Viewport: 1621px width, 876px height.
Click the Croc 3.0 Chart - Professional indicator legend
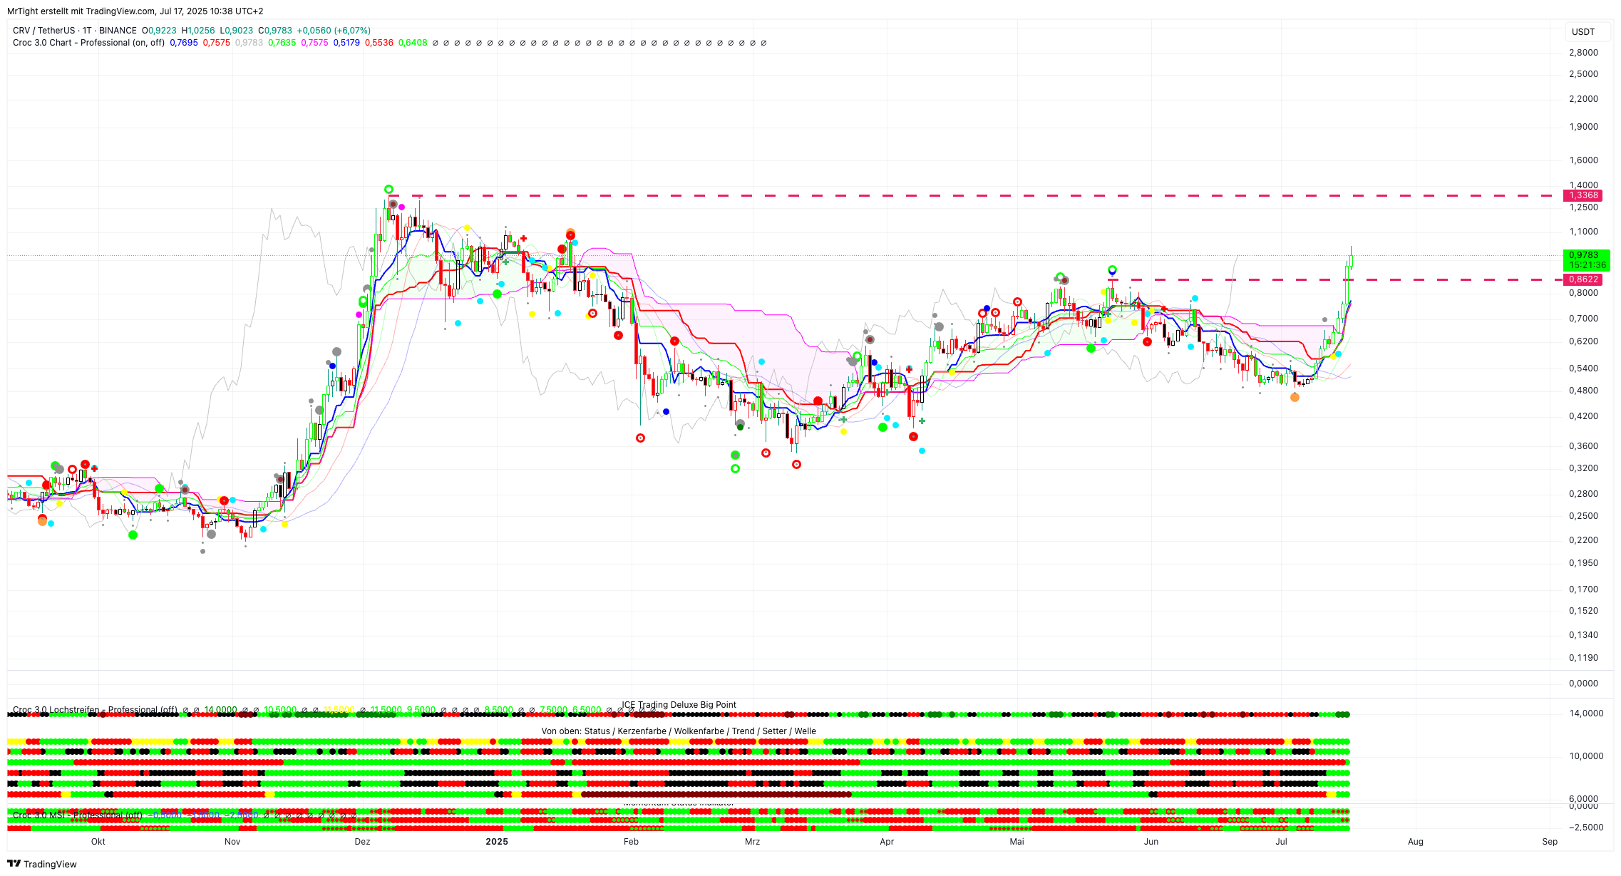88,43
